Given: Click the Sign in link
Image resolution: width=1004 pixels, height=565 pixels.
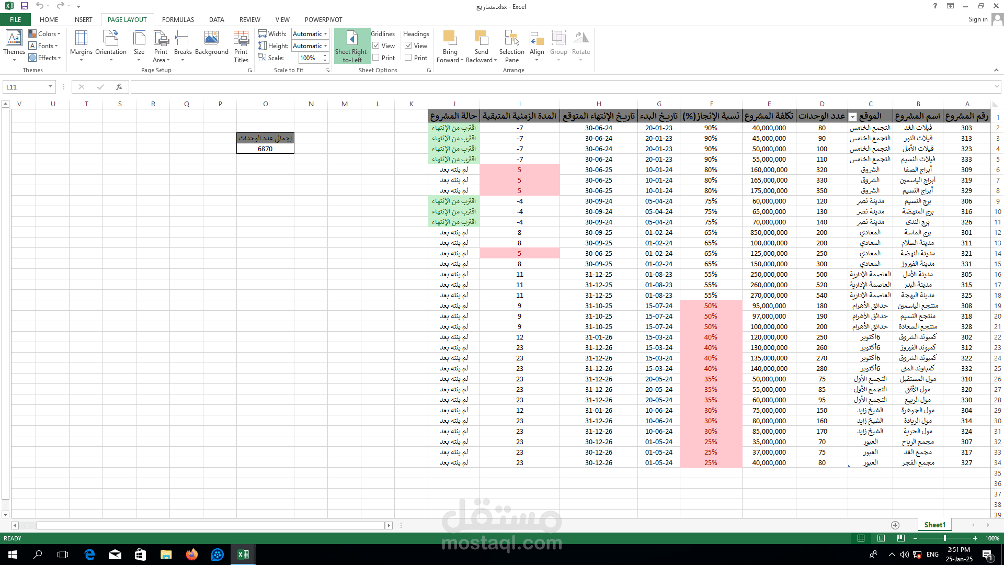Looking at the screenshot, I should (977, 19).
